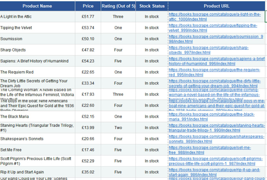Click 'In stock' in The Black Maria row

152,117
